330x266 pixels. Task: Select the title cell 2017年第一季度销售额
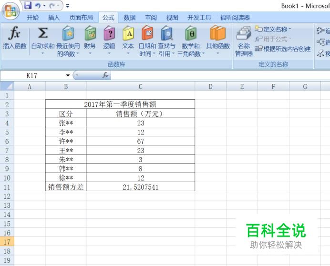[x=120, y=104]
